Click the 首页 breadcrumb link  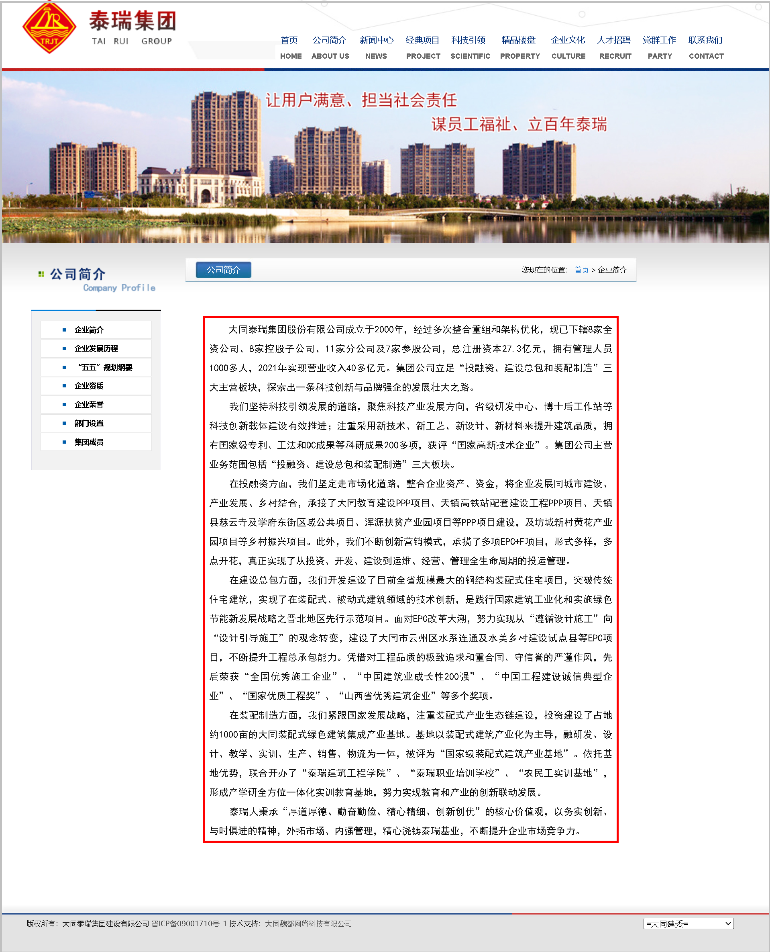pos(581,270)
